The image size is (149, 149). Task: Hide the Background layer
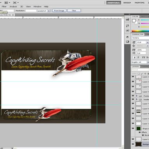point(133,144)
